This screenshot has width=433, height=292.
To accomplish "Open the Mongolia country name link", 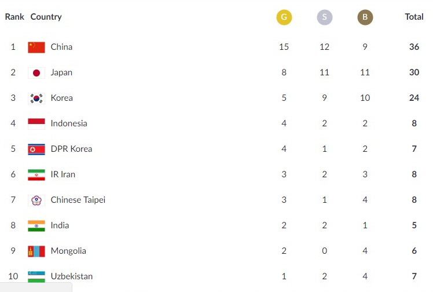I will coord(68,251).
